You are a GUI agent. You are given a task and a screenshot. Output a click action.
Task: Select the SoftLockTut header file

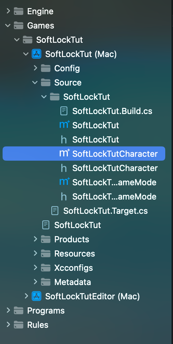point(96,140)
